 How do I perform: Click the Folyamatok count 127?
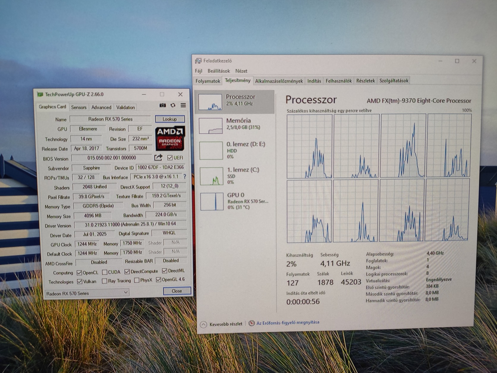click(292, 283)
